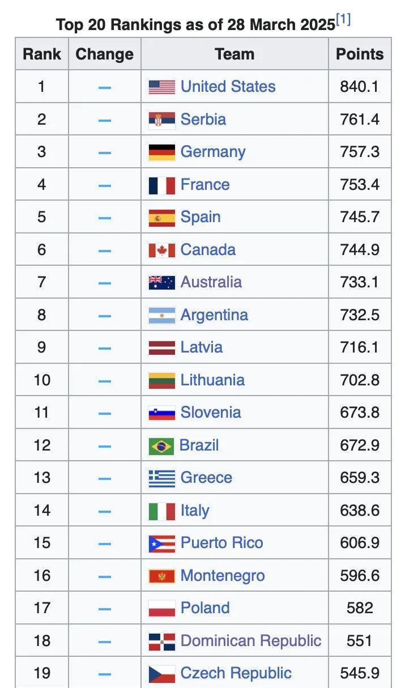The width and height of the screenshot is (401, 688).
Task: Click the Rank column header
Action: (42, 54)
